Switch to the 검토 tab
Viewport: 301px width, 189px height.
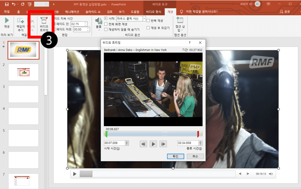tap(110, 12)
